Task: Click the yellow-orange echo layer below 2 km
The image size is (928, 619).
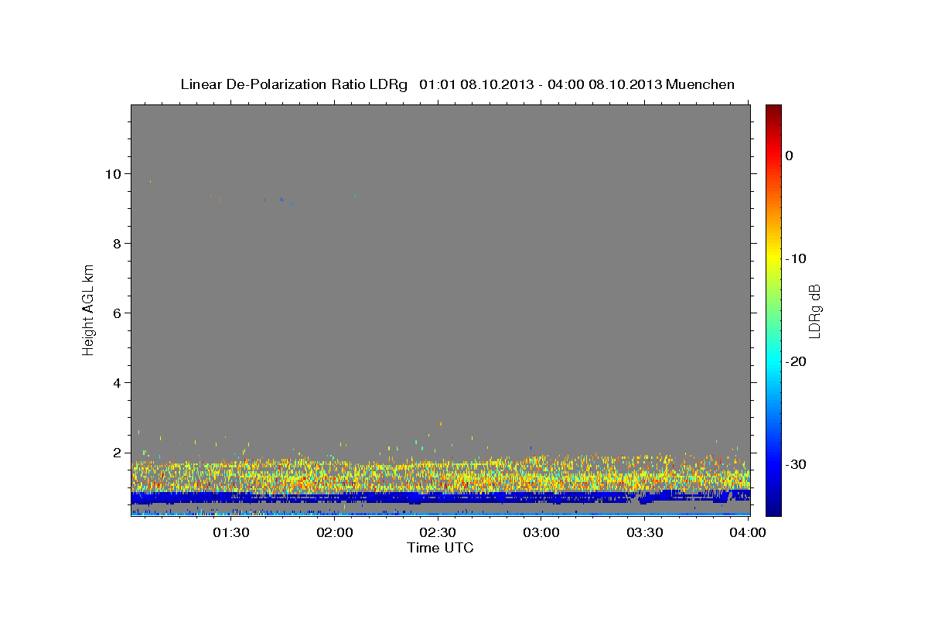Action: coord(440,474)
